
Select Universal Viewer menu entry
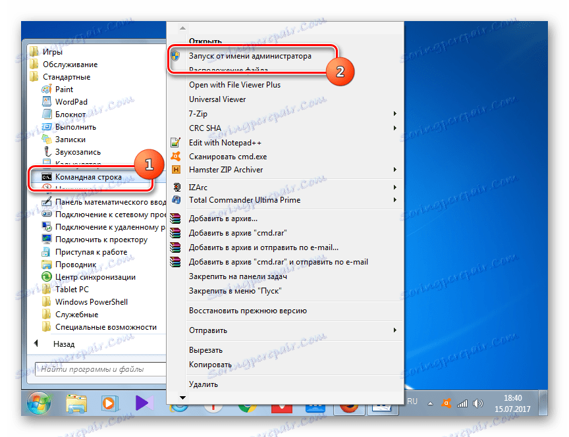(x=217, y=99)
